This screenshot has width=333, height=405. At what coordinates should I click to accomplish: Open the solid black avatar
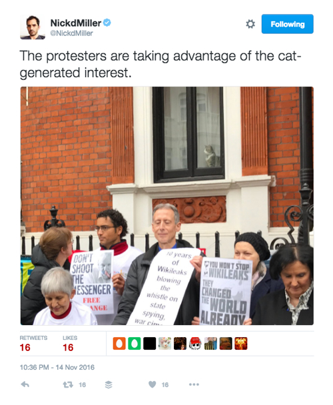tap(150, 344)
